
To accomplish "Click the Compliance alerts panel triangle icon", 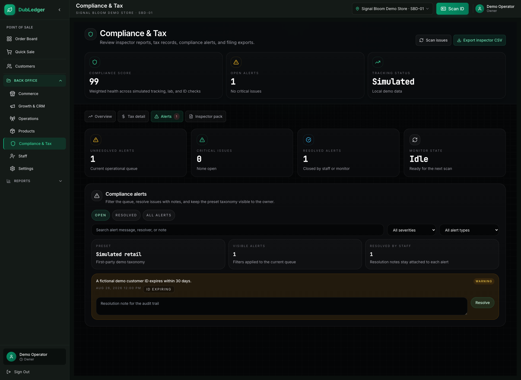I will pos(97,196).
